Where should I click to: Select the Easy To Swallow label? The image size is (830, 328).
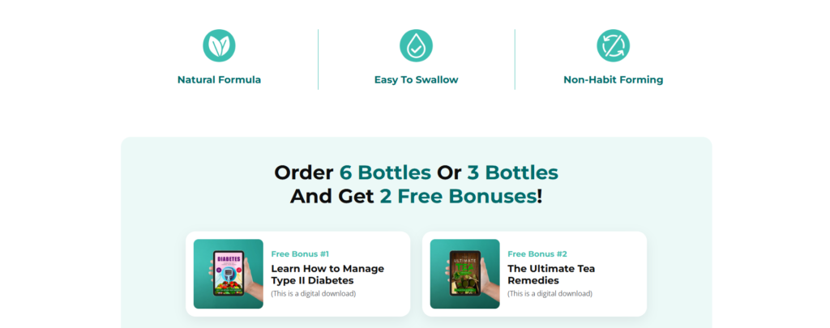[x=416, y=80]
